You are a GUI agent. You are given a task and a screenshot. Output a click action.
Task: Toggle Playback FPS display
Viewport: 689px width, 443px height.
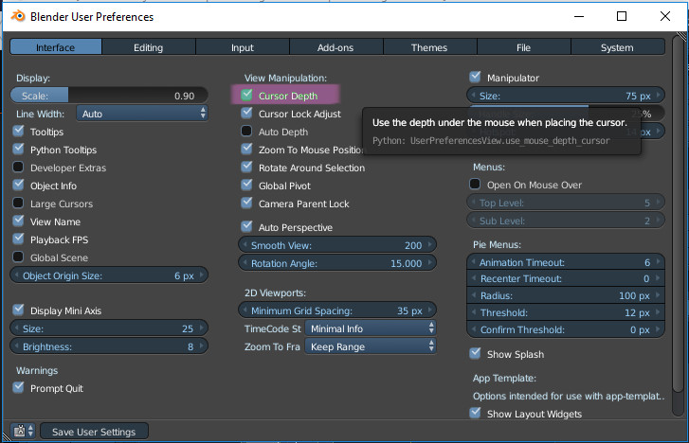point(18,239)
